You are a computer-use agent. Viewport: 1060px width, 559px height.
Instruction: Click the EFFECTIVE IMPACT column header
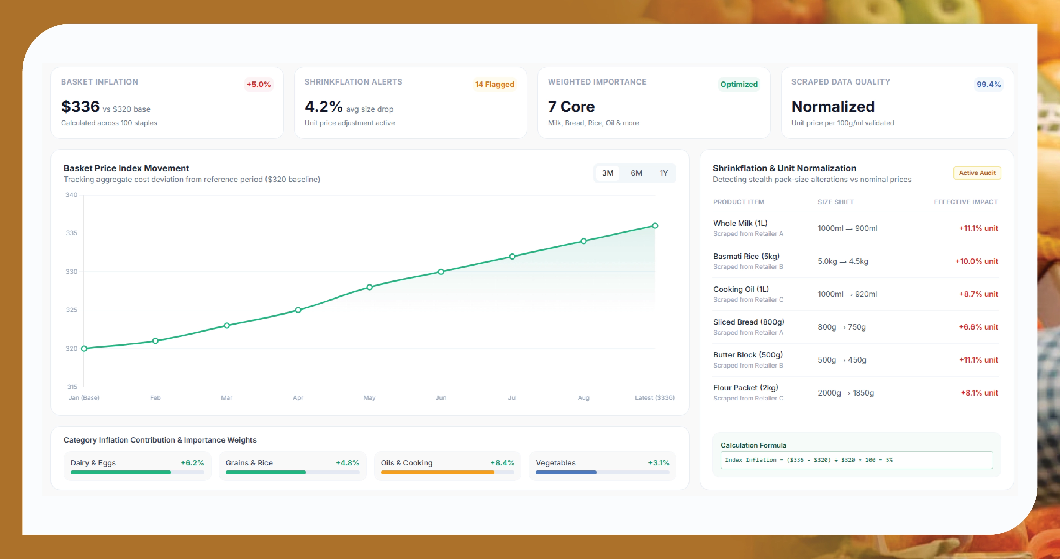(x=966, y=202)
